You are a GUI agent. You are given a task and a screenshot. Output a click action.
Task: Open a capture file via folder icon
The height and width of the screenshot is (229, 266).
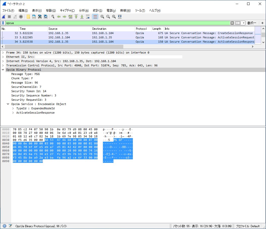point(28,17)
